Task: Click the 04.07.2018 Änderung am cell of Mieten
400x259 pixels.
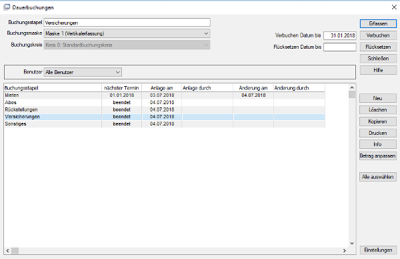Action: pyautogui.click(x=253, y=95)
